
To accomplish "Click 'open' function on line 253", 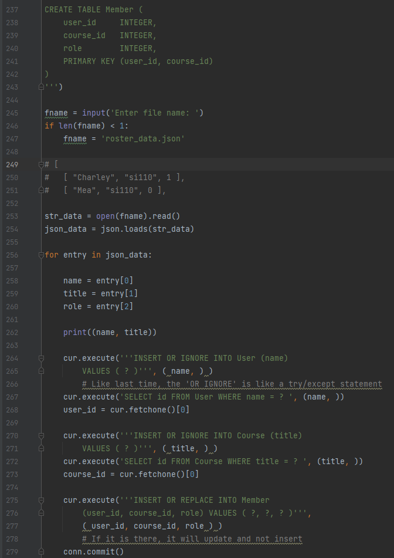I will click(106, 216).
